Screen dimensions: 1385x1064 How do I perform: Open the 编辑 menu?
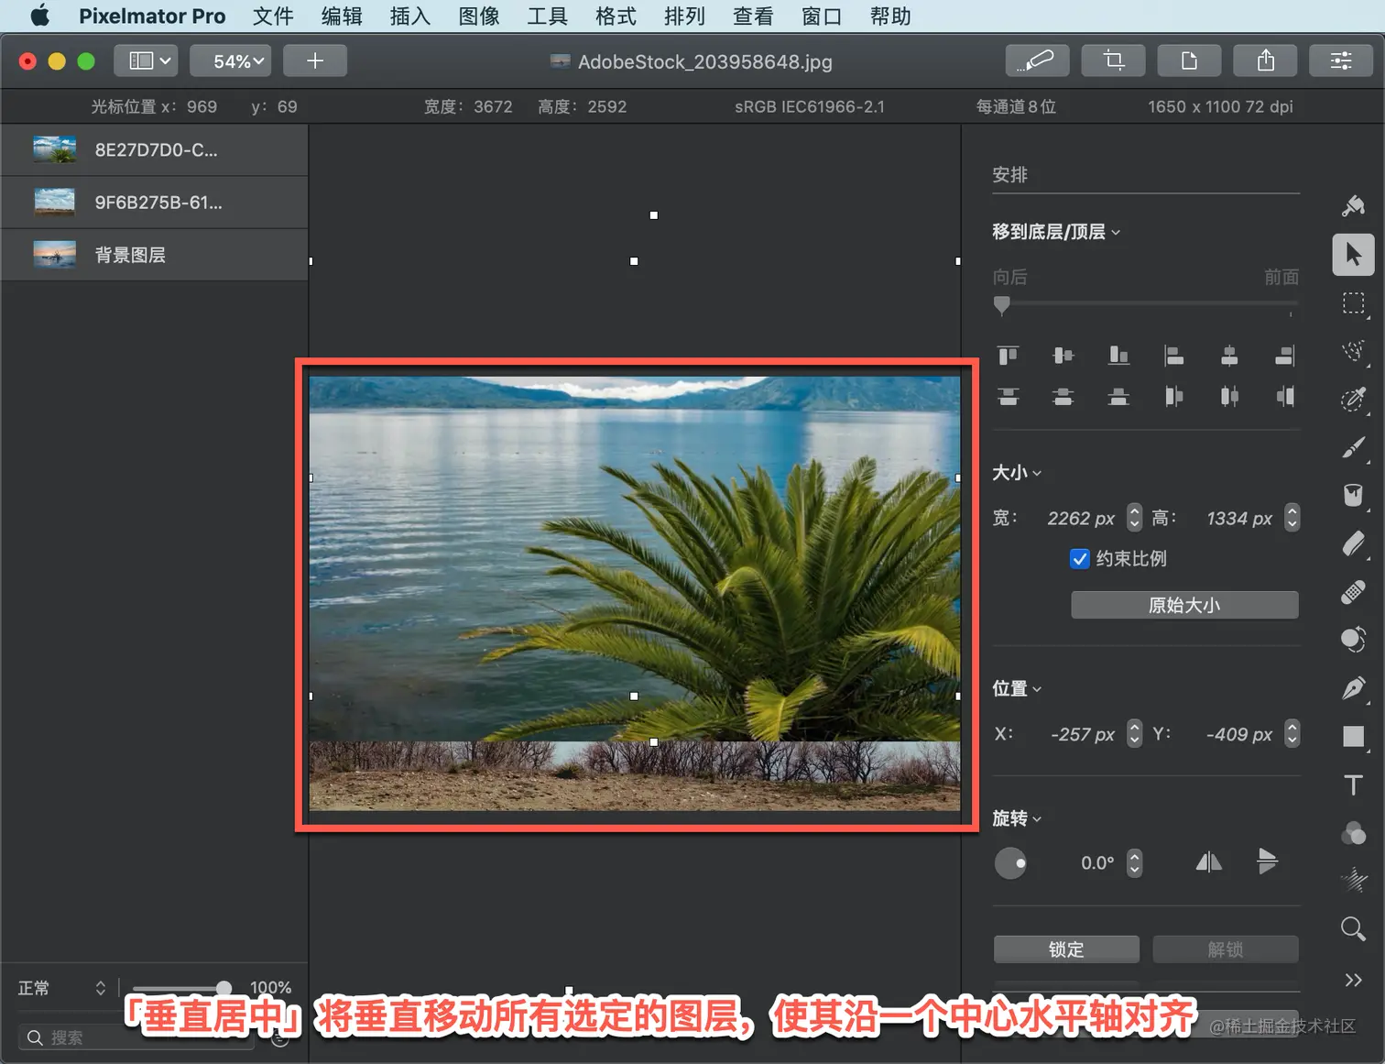click(x=342, y=16)
